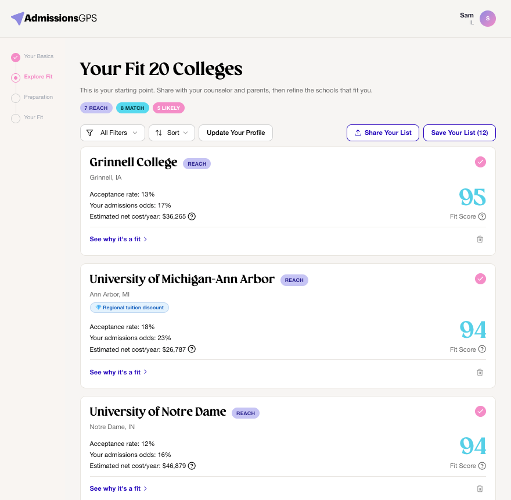Click Fit Score help icon on Notre Dame card
This screenshot has height=500, width=511.
click(482, 466)
